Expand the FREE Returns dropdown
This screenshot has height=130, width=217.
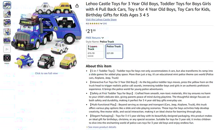(x=95, y=38)
